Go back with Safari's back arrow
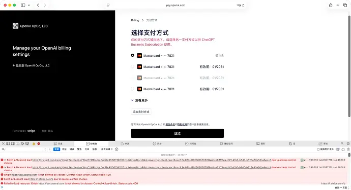Image resolution: width=351 pixels, height=190 pixels. click(x=38, y=5)
